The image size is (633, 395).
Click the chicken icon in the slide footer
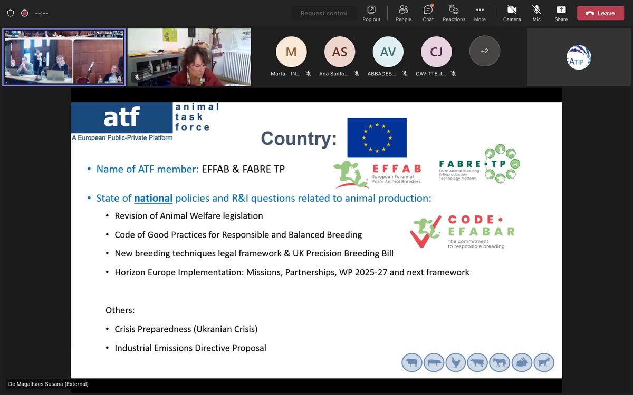coord(456,362)
